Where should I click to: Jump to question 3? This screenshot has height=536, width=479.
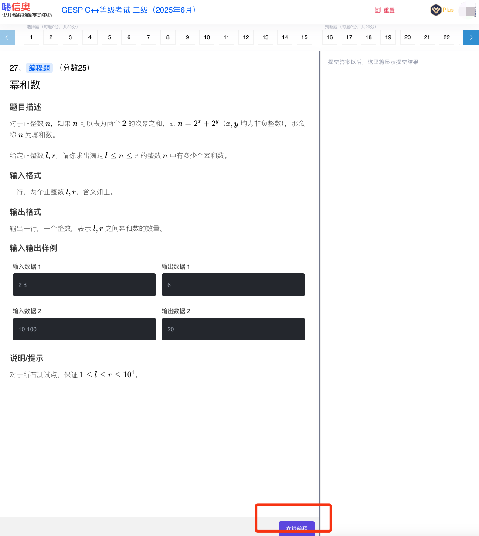coord(71,37)
